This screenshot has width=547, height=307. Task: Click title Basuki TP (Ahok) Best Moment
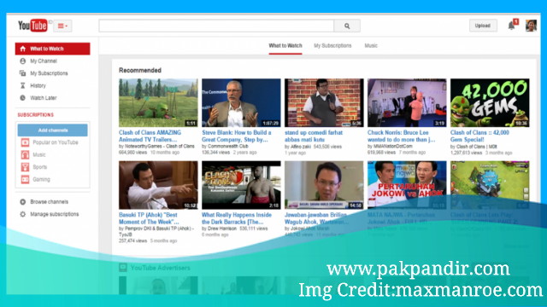149,218
